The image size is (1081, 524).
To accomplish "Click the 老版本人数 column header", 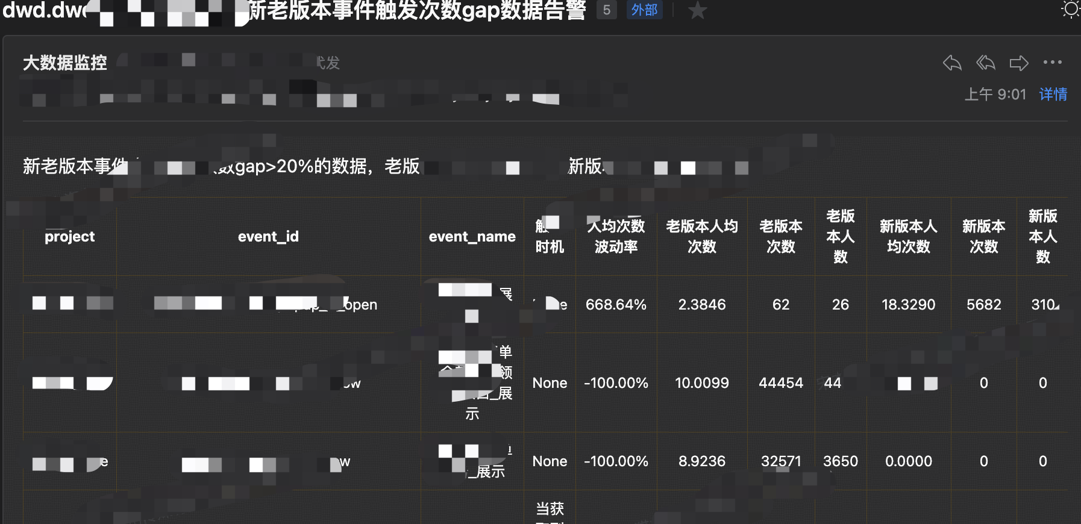I will pyautogui.click(x=841, y=236).
